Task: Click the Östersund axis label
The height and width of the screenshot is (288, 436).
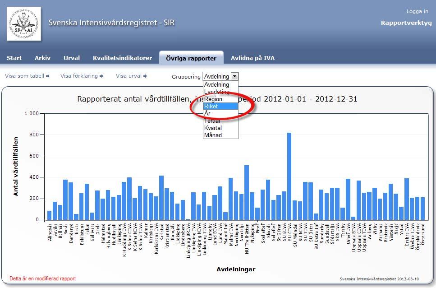Action: tap(423, 234)
